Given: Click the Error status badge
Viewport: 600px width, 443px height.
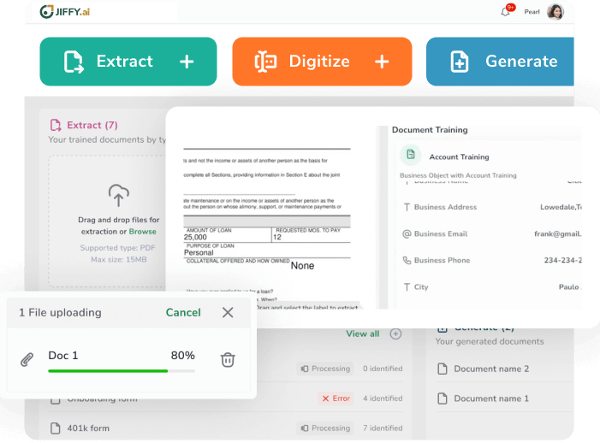Looking at the screenshot, I should 336,399.
